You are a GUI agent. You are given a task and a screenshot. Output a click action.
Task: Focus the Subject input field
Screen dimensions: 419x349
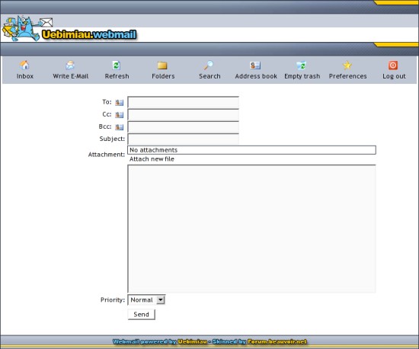click(184, 139)
